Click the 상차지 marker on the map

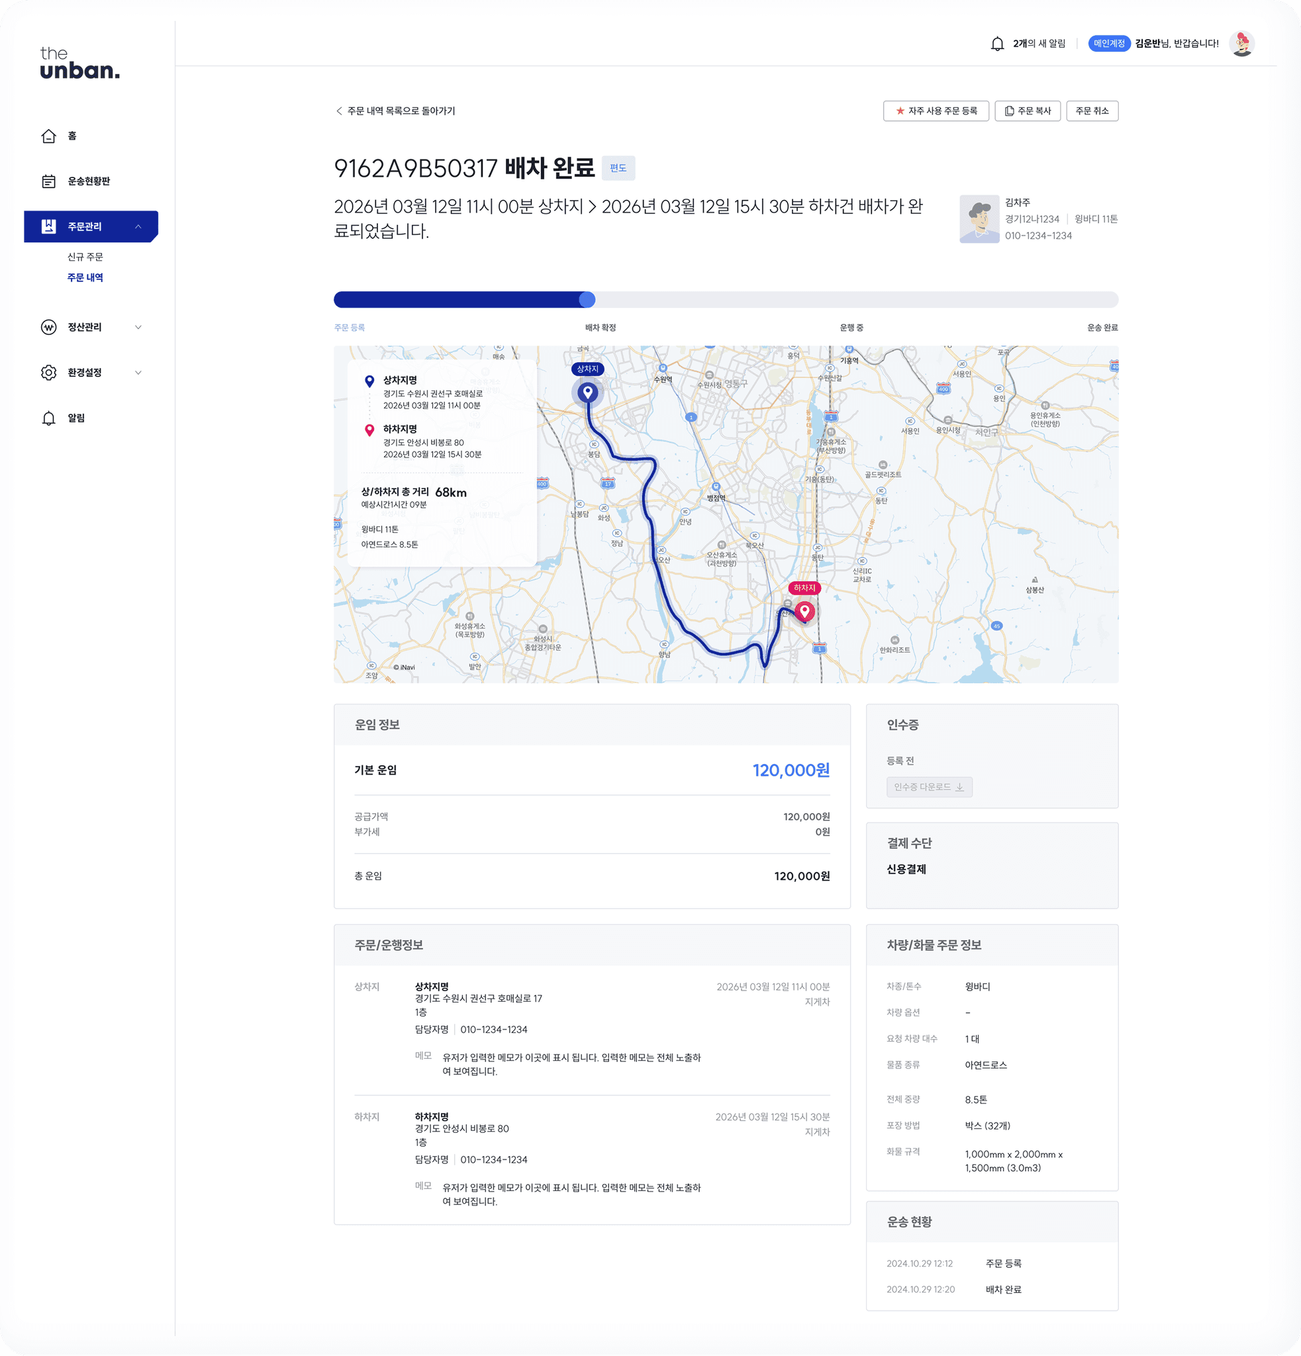pyautogui.click(x=588, y=391)
